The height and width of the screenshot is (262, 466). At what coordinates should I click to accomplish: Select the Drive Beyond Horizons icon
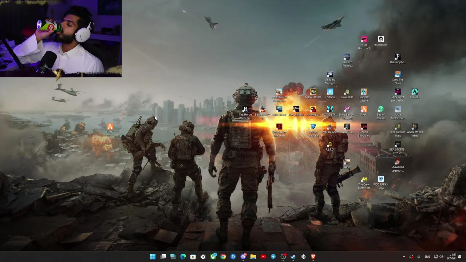tap(347, 112)
